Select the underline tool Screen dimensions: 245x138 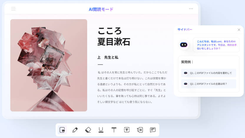tap(101, 130)
